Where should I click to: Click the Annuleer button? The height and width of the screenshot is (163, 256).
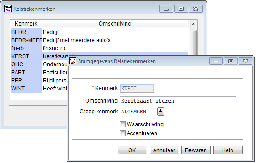coord(164,150)
